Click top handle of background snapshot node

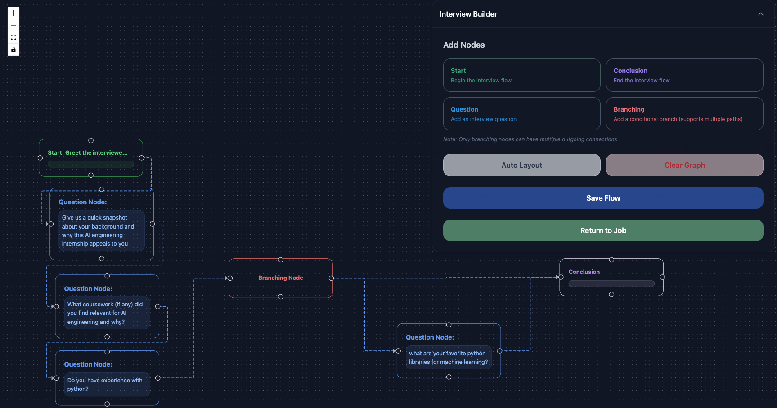pyautogui.click(x=102, y=189)
